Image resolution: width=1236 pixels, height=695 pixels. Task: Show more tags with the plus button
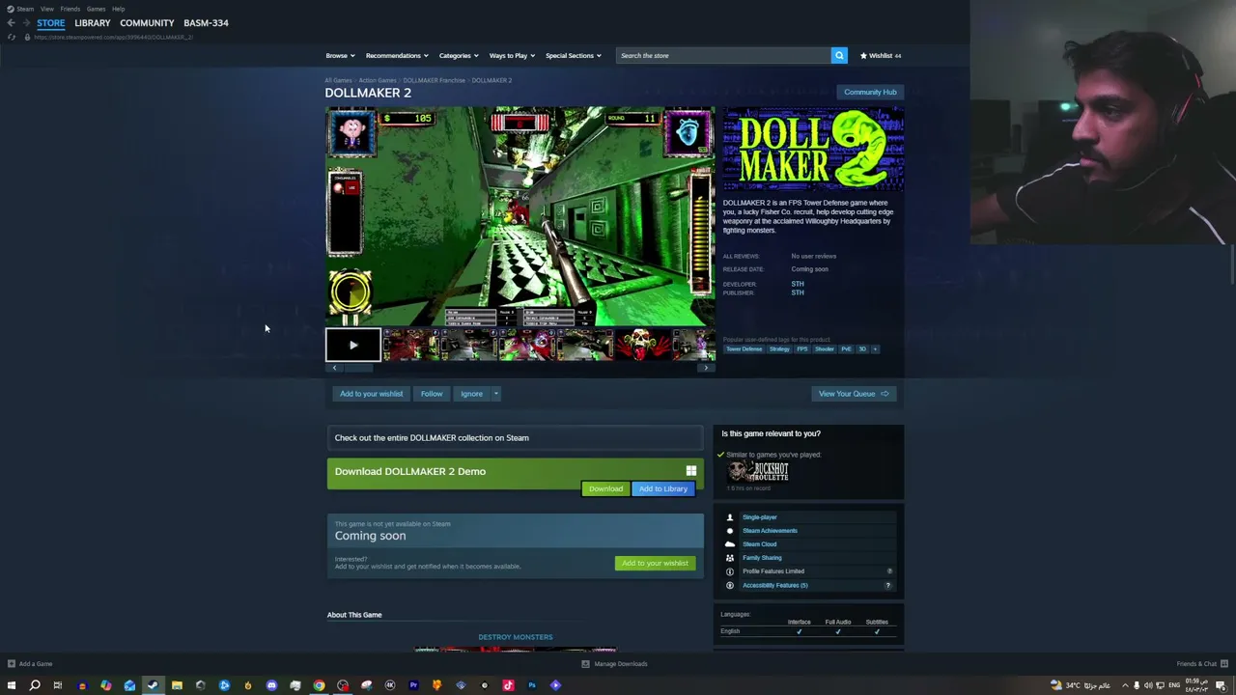tap(875, 349)
